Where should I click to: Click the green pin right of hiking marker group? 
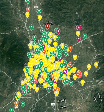(x=85, y=37)
